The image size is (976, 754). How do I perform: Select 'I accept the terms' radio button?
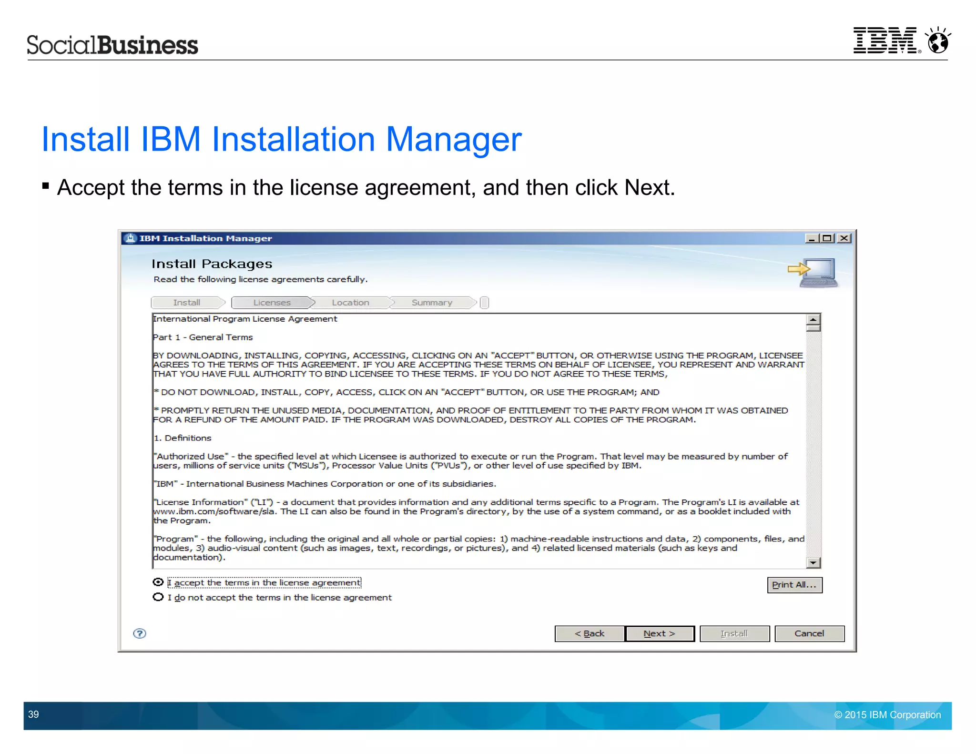[x=158, y=582]
